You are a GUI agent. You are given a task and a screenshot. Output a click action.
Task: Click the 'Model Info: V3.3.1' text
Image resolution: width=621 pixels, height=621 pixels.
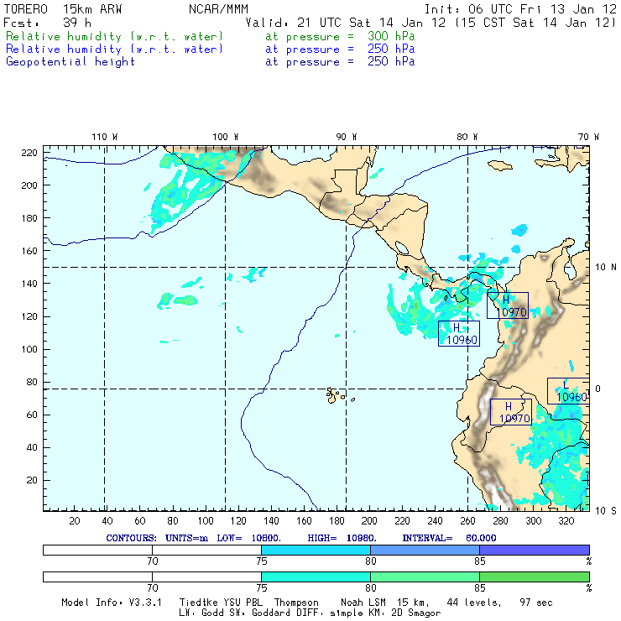pyautogui.click(x=112, y=603)
